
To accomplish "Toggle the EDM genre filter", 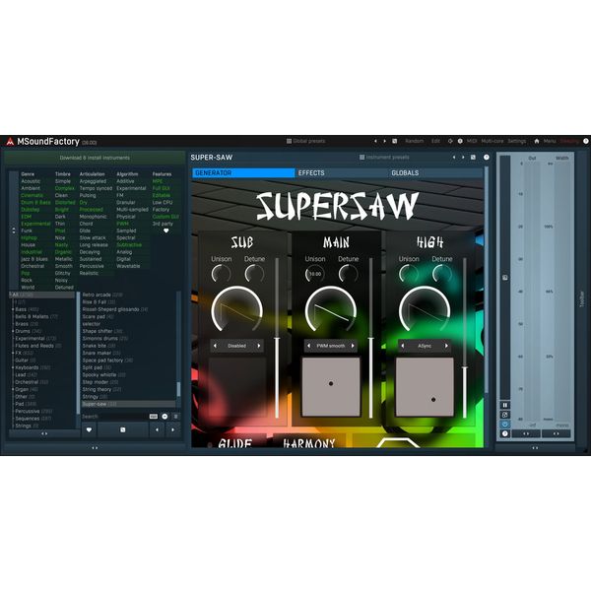I will pyautogui.click(x=27, y=217).
